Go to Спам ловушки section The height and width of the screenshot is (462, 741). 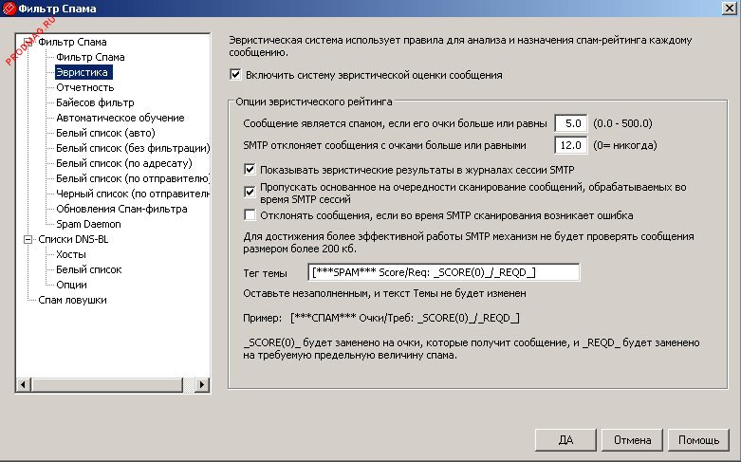coord(72,300)
